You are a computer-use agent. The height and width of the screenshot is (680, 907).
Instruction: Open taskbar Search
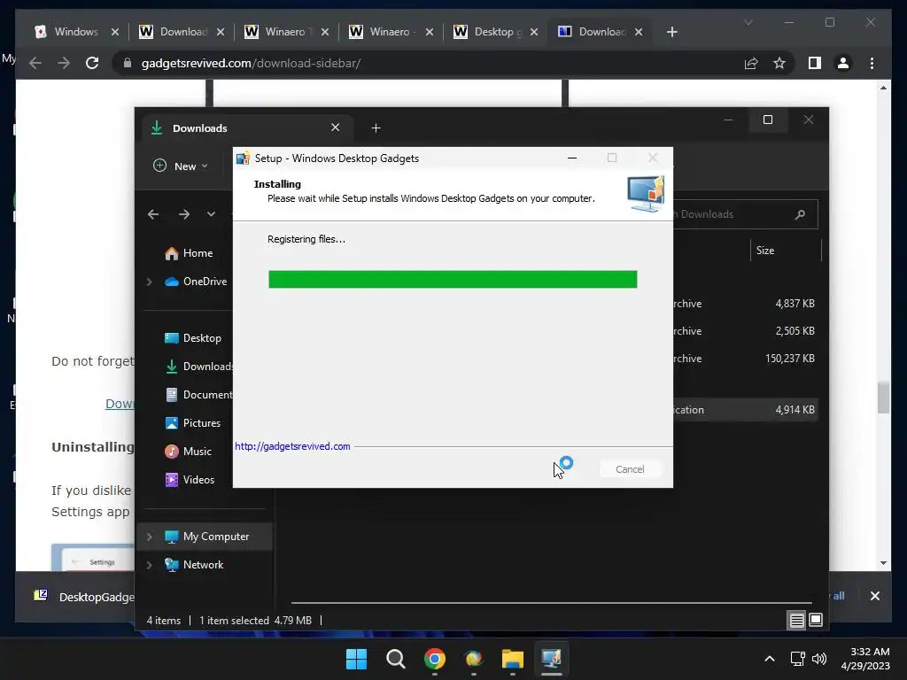coord(396,659)
